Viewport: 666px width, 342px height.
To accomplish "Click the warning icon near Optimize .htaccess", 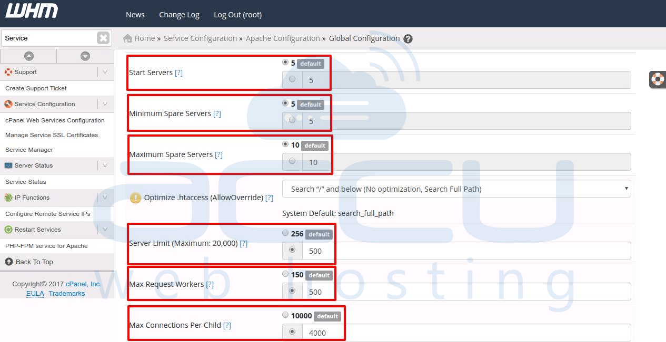I will point(136,199).
